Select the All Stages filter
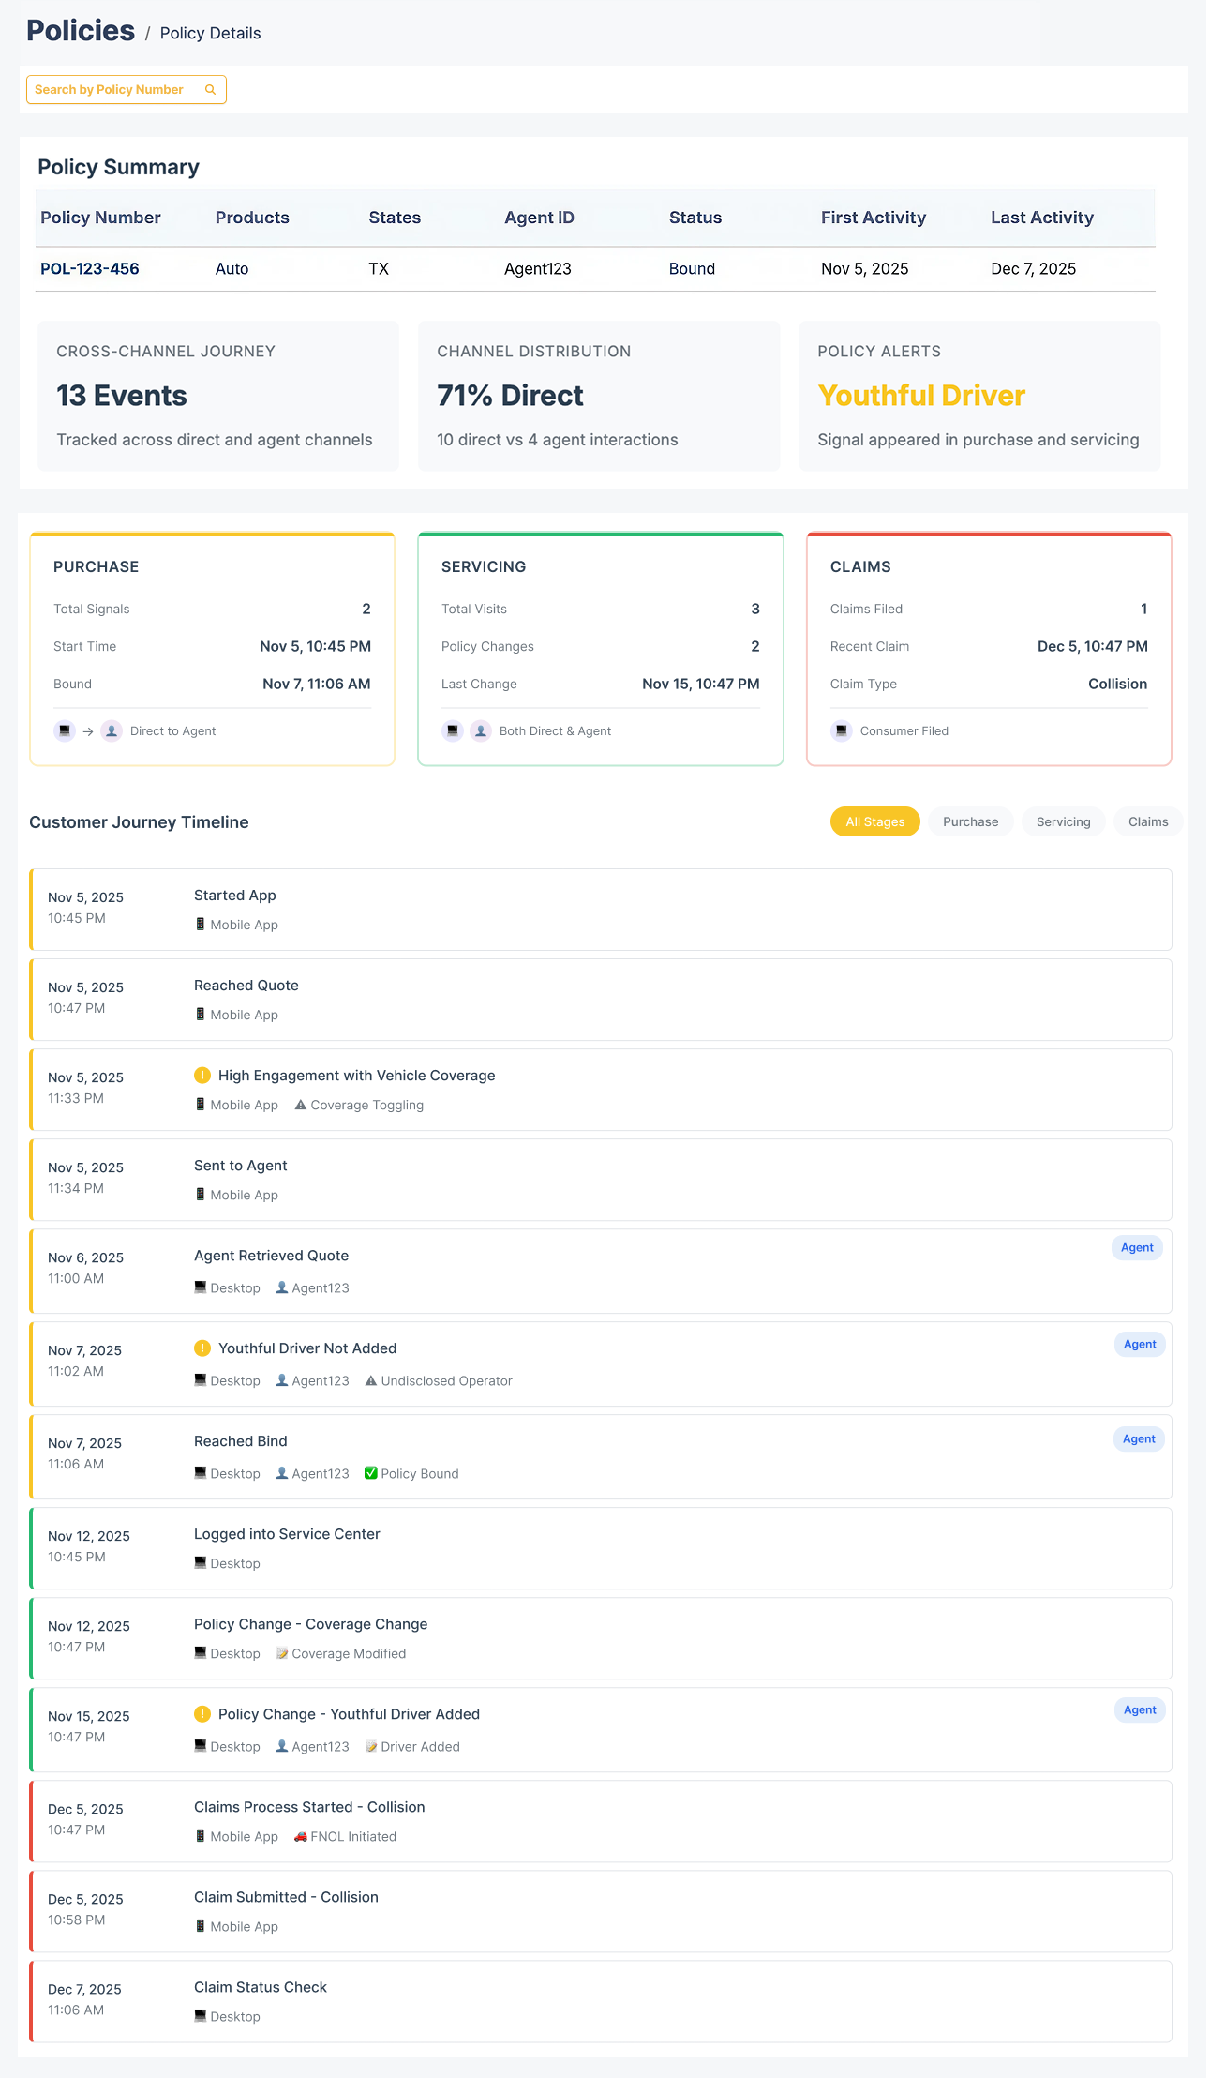 click(874, 821)
